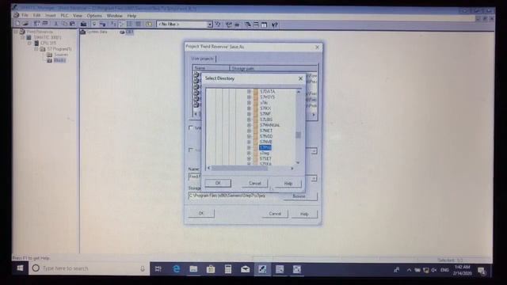
Task: Click the Cut scissors toolbar icon
Action: [x=56, y=24]
